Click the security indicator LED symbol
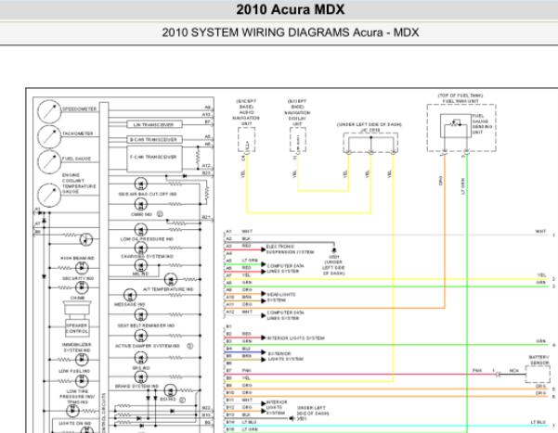Viewport: 558px width, 433px height. click(x=82, y=287)
